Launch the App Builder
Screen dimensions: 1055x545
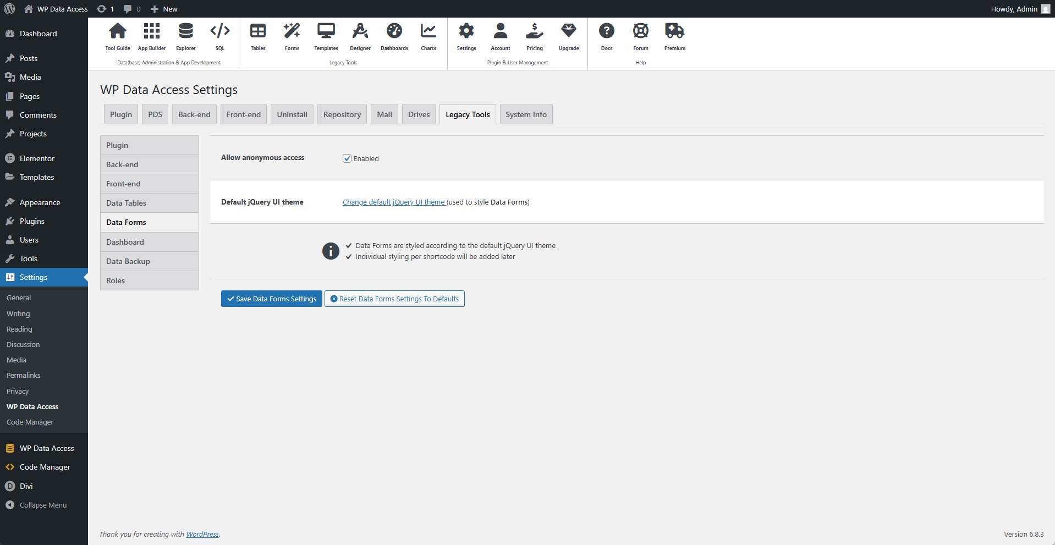(x=151, y=37)
